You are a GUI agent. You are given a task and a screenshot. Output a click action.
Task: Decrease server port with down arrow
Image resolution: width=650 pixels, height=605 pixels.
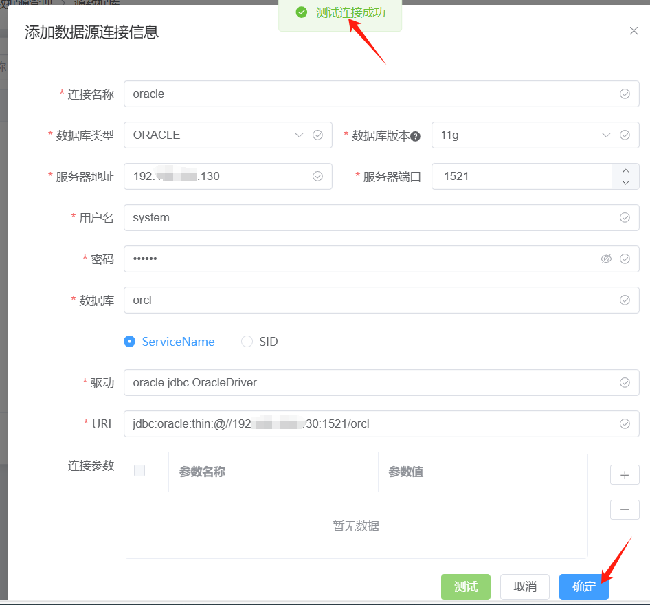[625, 183]
